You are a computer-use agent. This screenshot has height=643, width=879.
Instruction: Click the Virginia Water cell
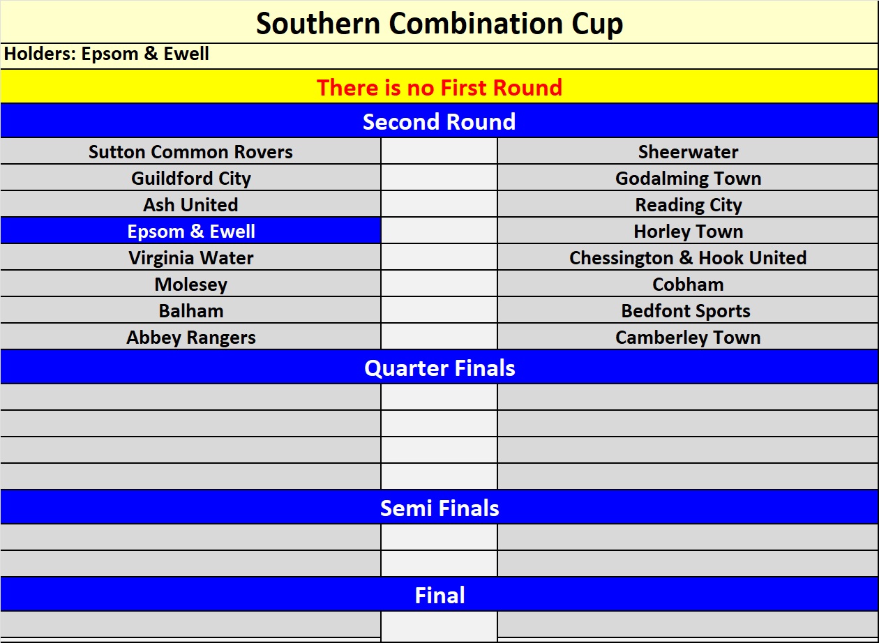190,258
